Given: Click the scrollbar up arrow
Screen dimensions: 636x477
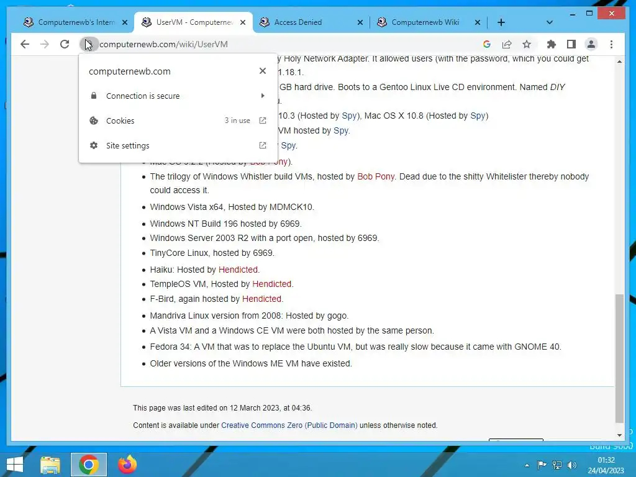Looking at the screenshot, I should click(x=619, y=61).
